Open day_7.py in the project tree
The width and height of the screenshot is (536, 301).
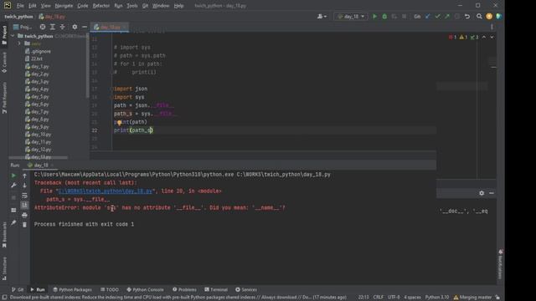point(37,111)
